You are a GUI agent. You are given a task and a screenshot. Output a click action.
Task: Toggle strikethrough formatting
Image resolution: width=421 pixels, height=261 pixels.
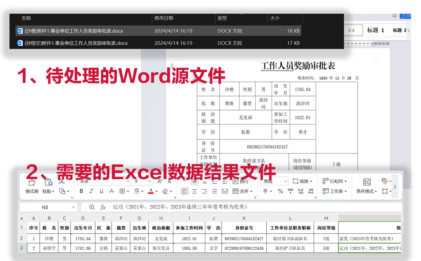(x=112, y=191)
